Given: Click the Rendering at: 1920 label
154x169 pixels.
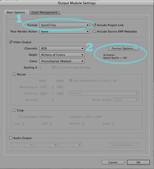Looking at the screenshot, I should tap(33, 87).
